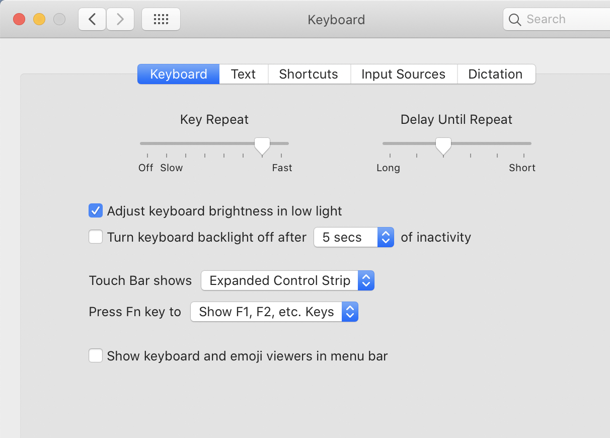Switch to the Text tab
Viewport: 610px width, 438px height.
pyautogui.click(x=244, y=74)
